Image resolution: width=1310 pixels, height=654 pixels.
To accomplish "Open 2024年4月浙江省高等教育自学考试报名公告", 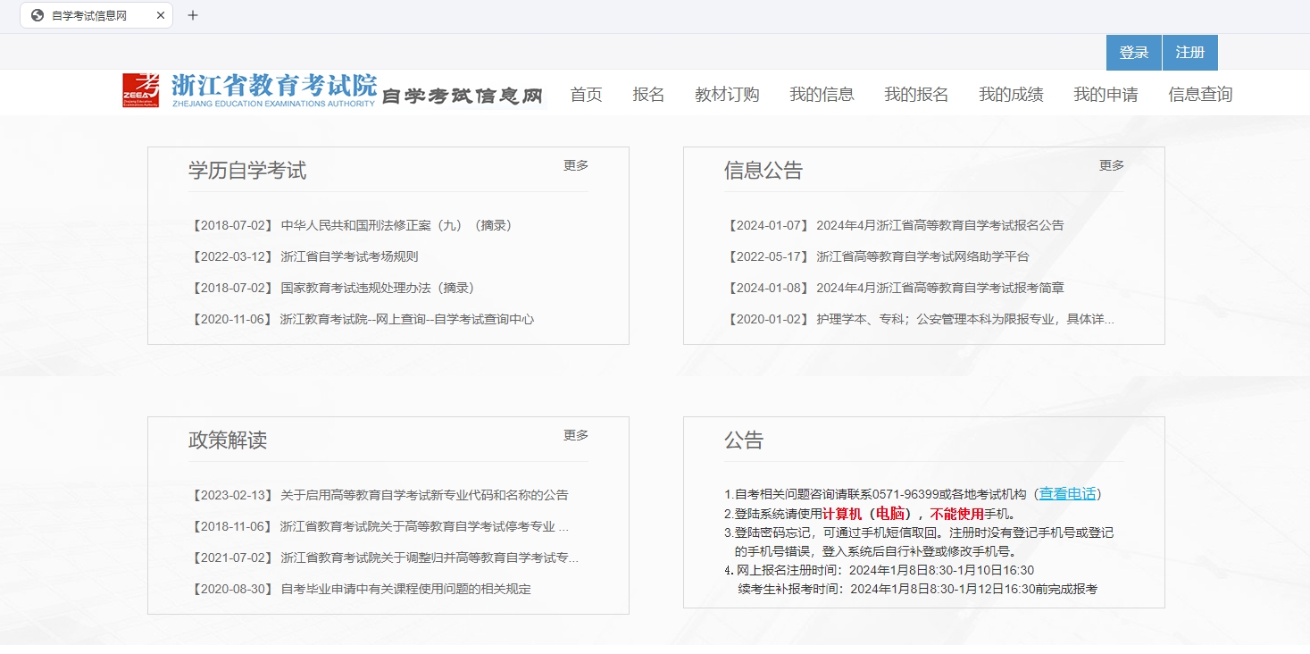I will tap(939, 225).
